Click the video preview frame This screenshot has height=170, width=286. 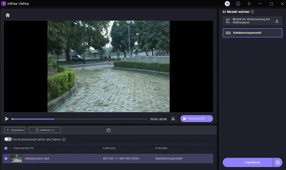(109, 66)
